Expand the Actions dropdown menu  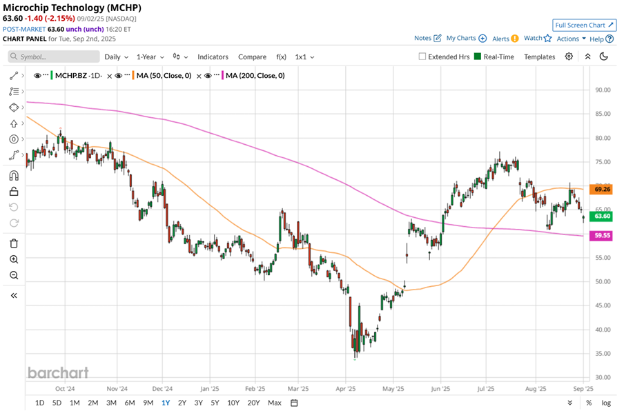(571, 39)
